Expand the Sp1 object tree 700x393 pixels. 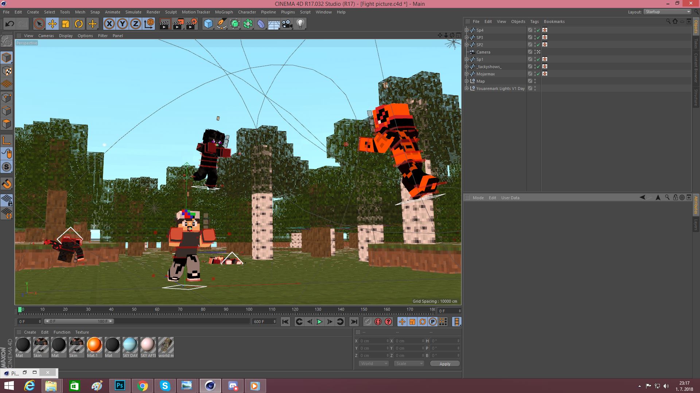pyautogui.click(x=467, y=59)
